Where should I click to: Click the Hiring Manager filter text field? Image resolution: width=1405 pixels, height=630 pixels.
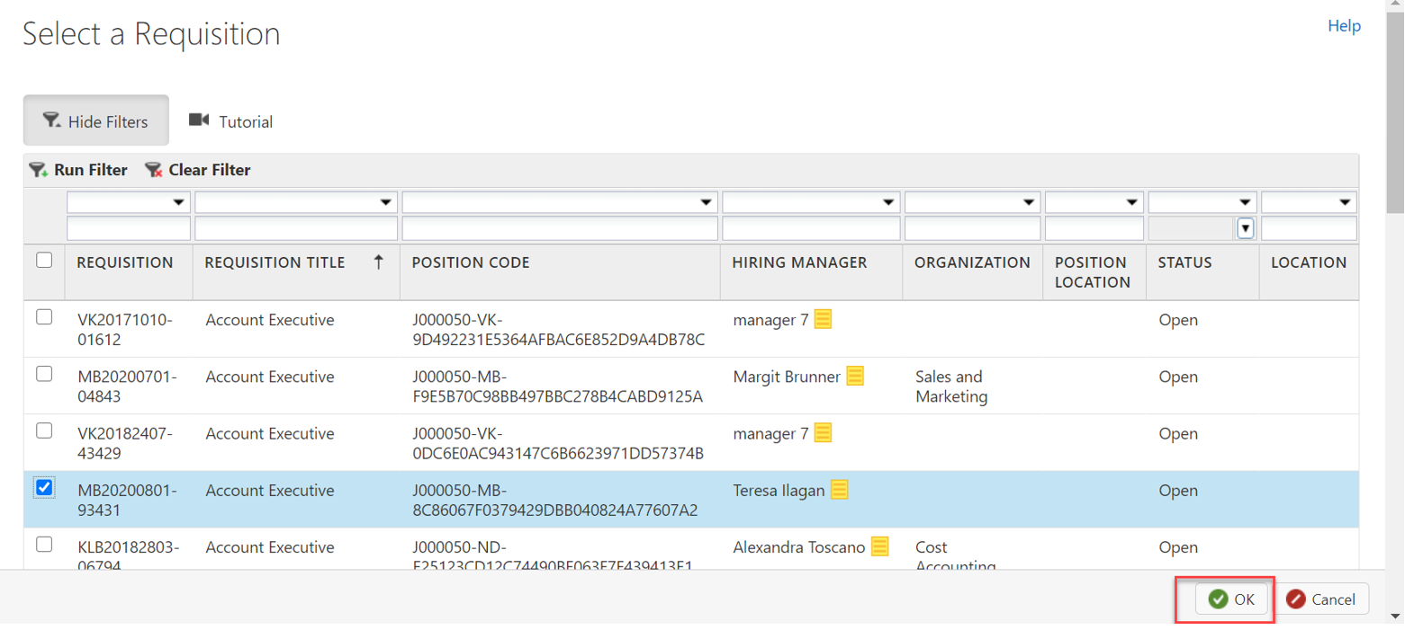tap(811, 228)
